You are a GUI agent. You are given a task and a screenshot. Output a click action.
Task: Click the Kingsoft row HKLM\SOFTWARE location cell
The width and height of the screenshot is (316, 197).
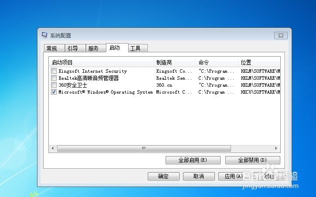(x=260, y=71)
